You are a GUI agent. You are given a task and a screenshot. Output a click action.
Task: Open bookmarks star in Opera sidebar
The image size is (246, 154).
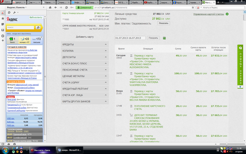click(3, 18)
